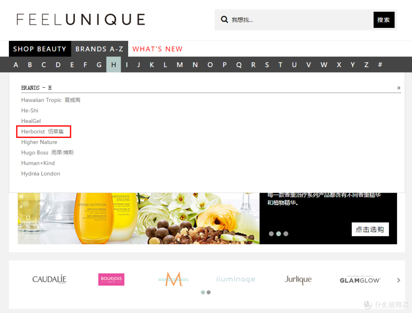This screenshot has height=313, width=412.
Task: Select letter M in brand index
Action: (x=180, y=65)
